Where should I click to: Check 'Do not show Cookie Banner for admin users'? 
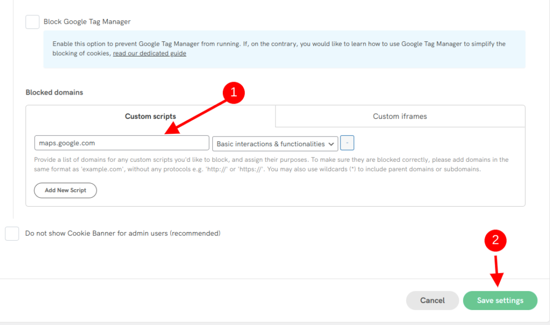click(x=12, y=233)
